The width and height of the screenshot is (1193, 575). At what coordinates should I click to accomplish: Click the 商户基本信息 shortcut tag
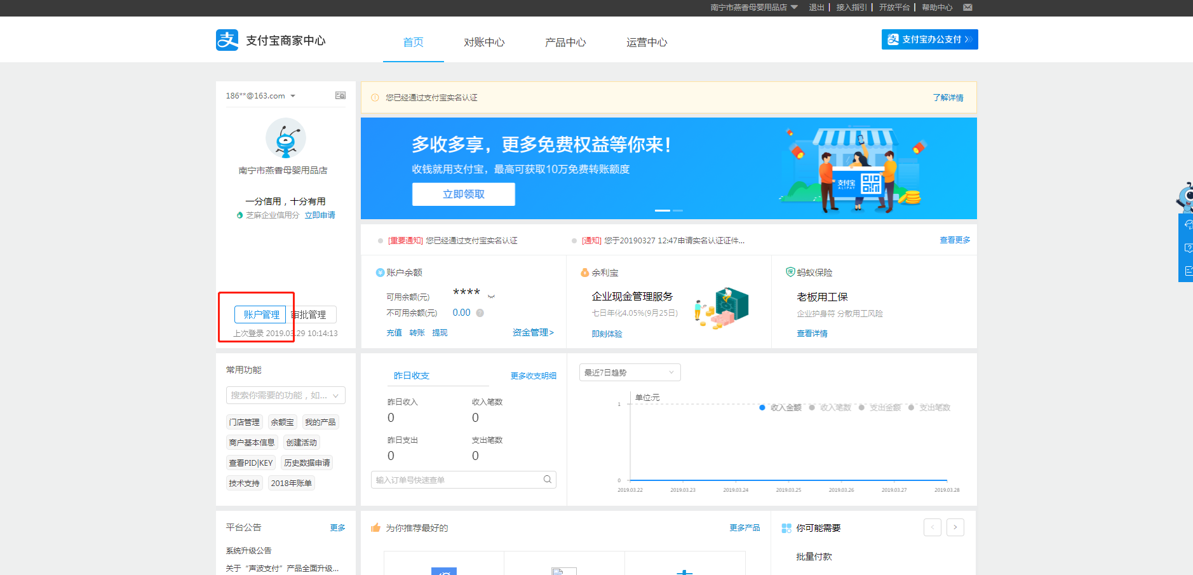point(252,442)
